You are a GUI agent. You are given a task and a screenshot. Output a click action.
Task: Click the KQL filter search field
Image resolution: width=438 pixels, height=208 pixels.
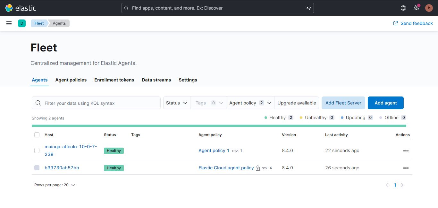[x=96, y=103]
